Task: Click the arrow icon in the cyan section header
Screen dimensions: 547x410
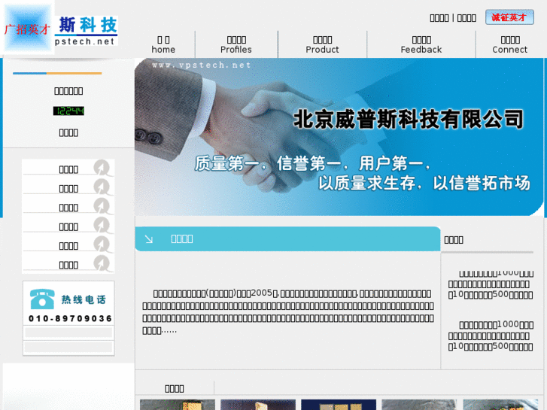Action: 149,239
